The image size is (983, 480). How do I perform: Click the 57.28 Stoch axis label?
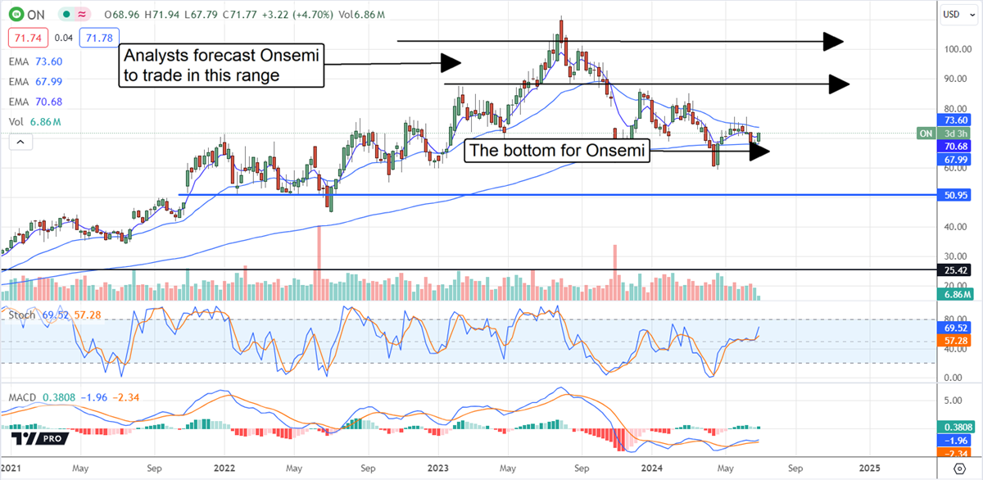point(955,339)
